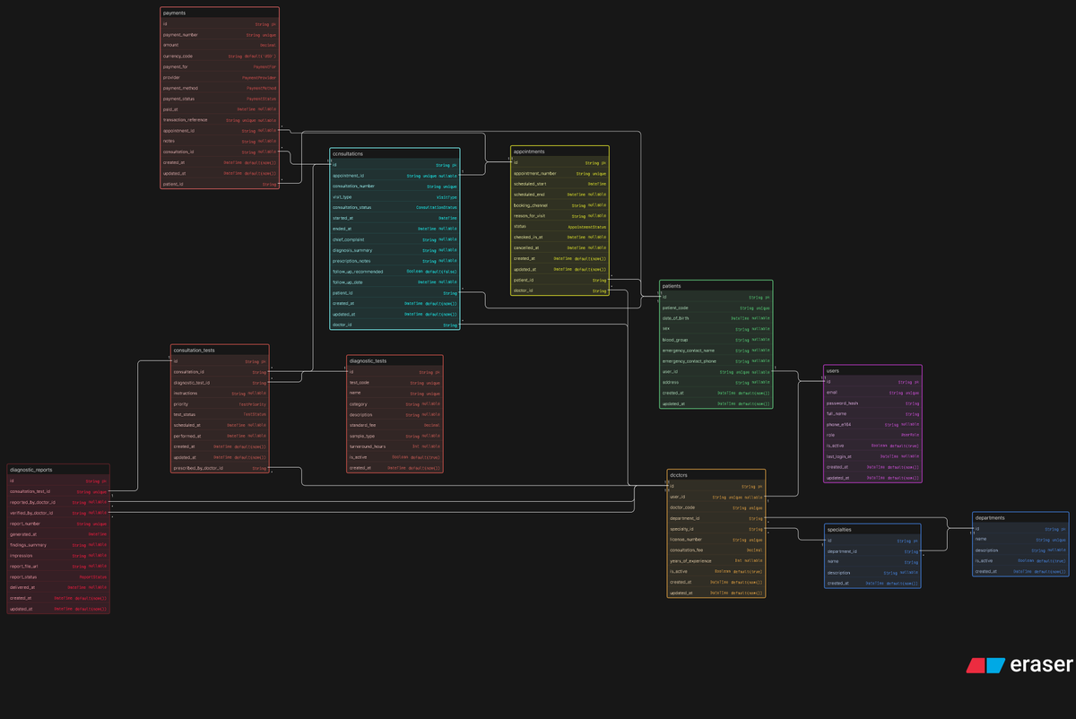Viewport: 1076px width, 719px height.
Task: Select the departments table header
Action: pyautogui.click(x=1020, y=518)
